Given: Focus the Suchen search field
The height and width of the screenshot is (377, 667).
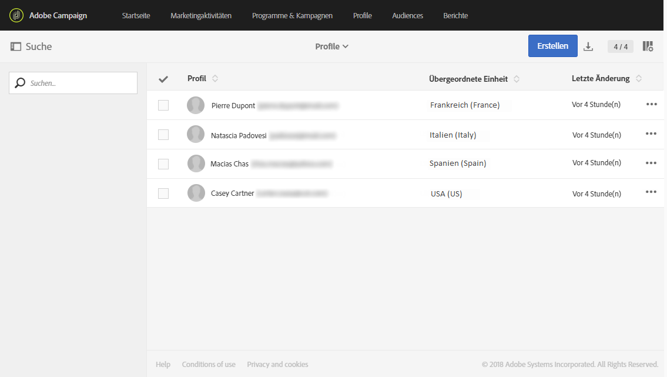Looking at the screenshot, I should click(x=79, y=83).
